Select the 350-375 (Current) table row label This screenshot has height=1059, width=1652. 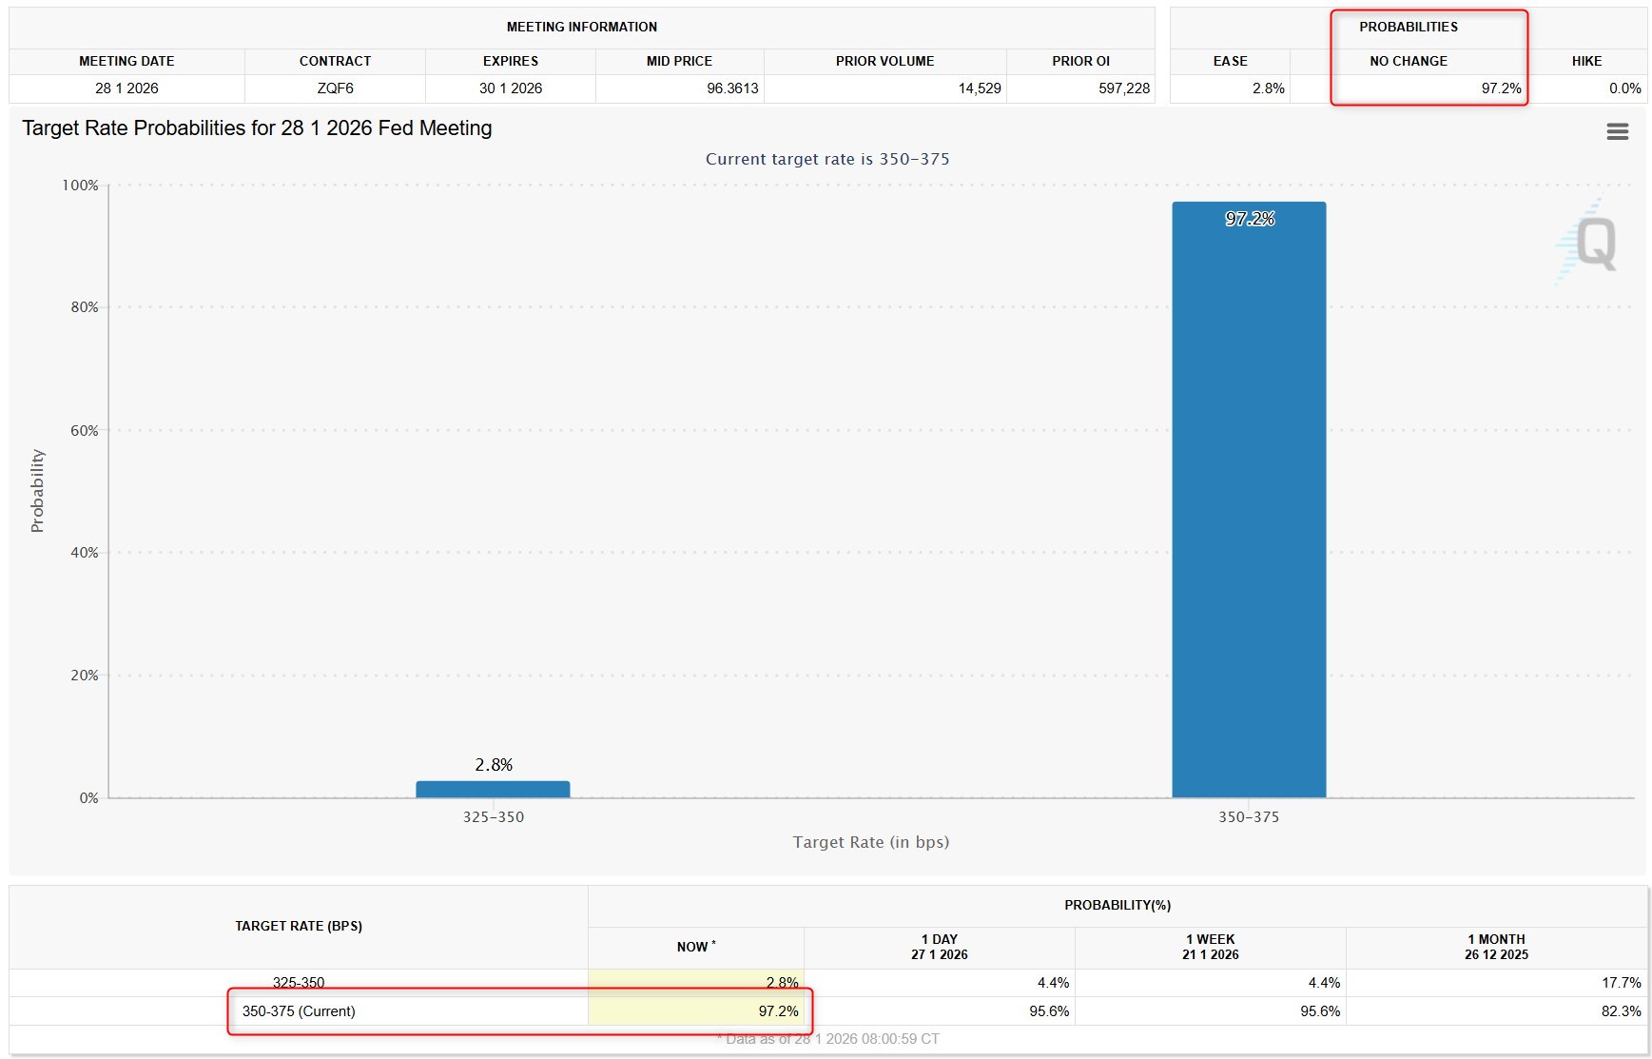299,1011
